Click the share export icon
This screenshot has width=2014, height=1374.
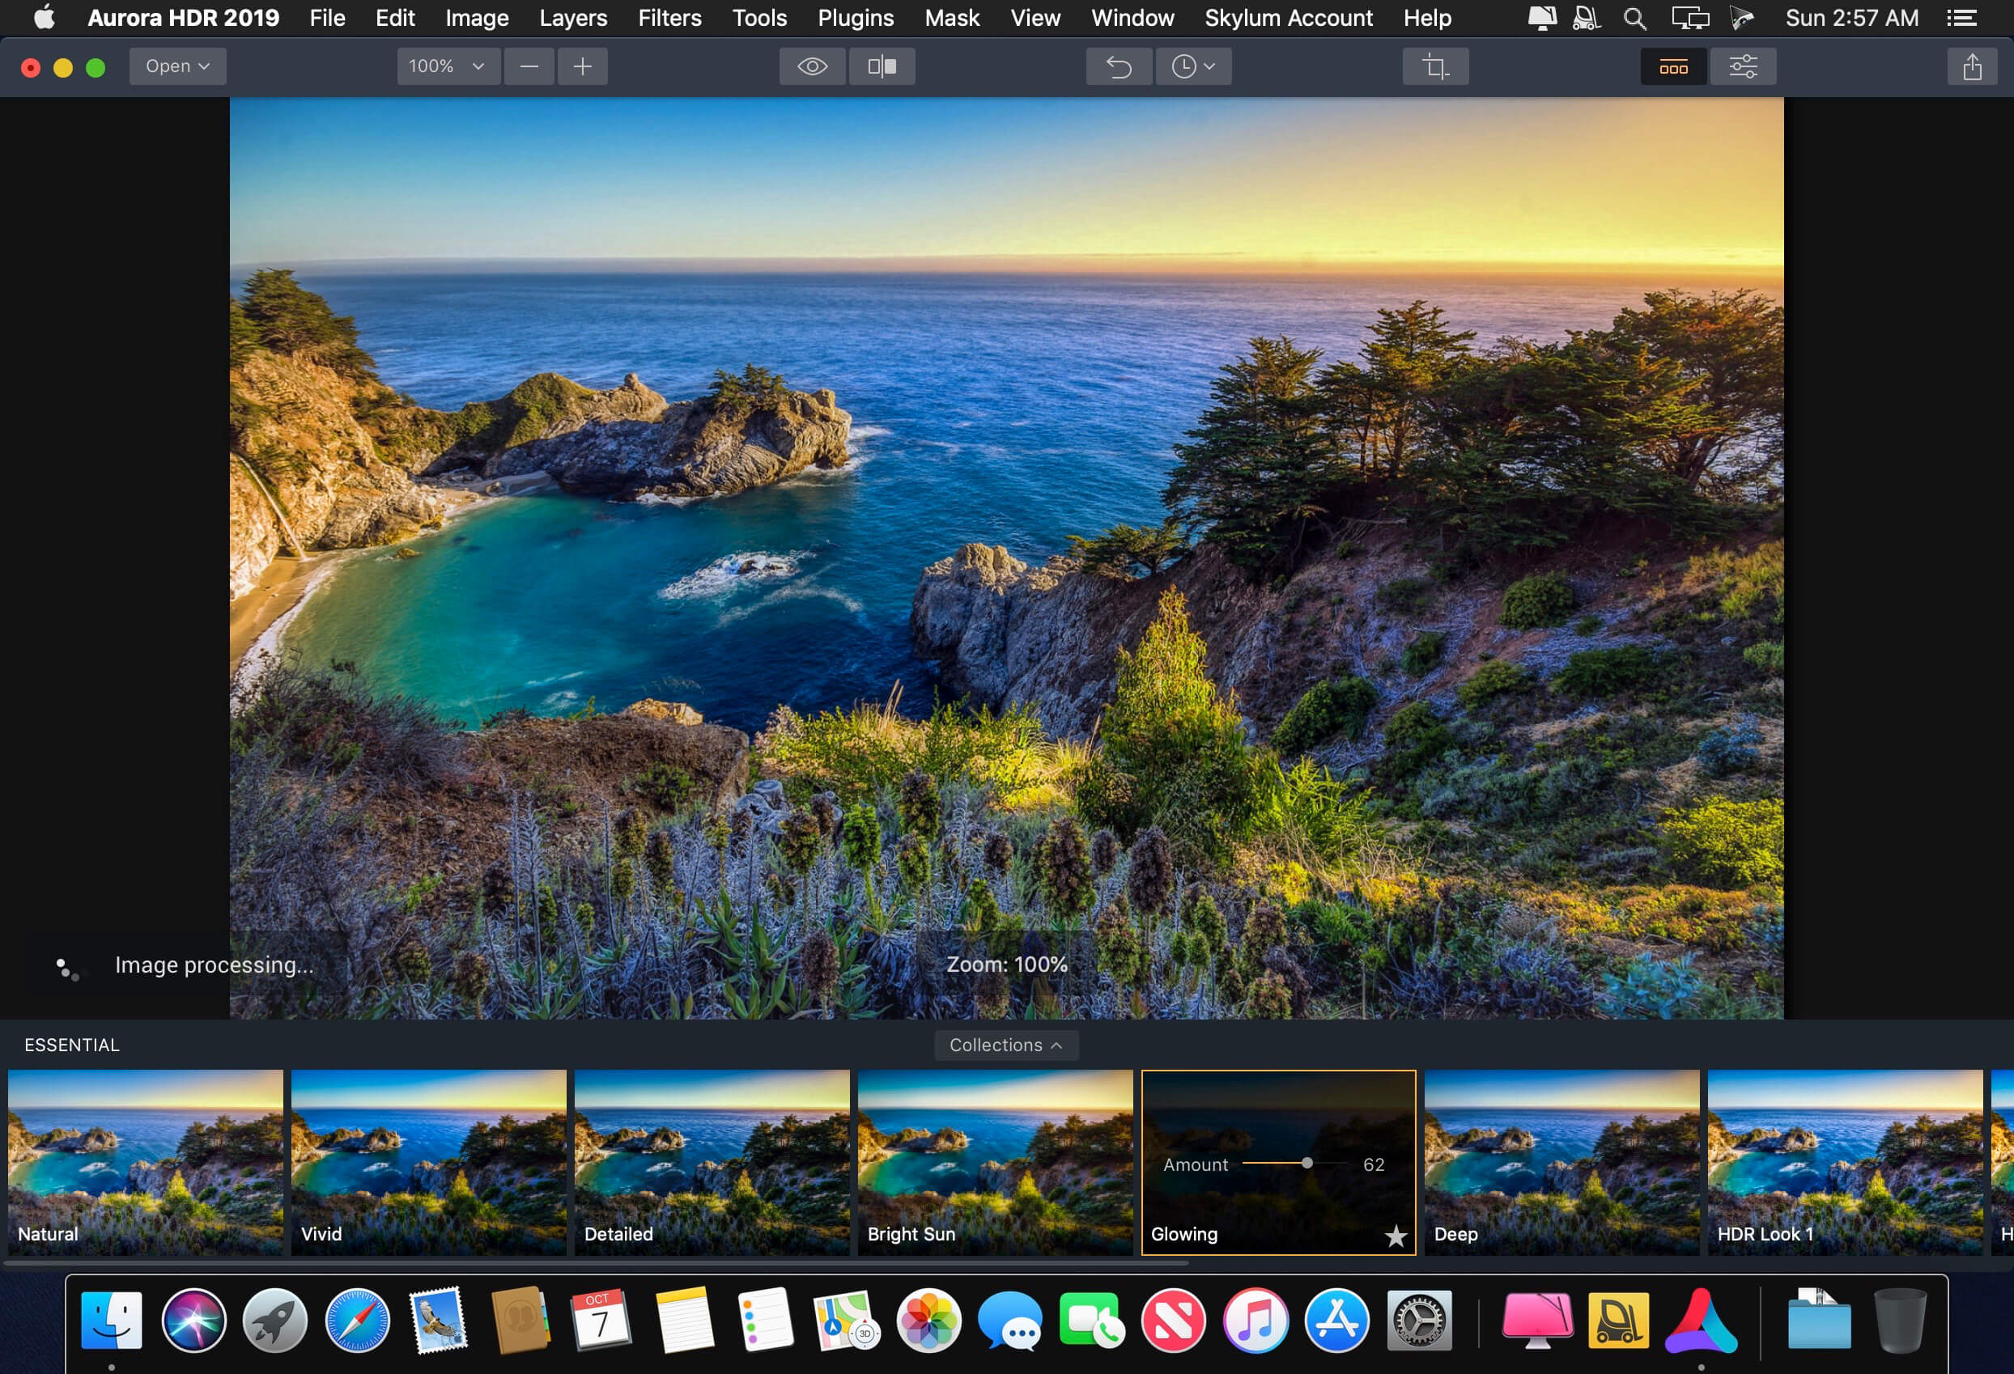1973,66
